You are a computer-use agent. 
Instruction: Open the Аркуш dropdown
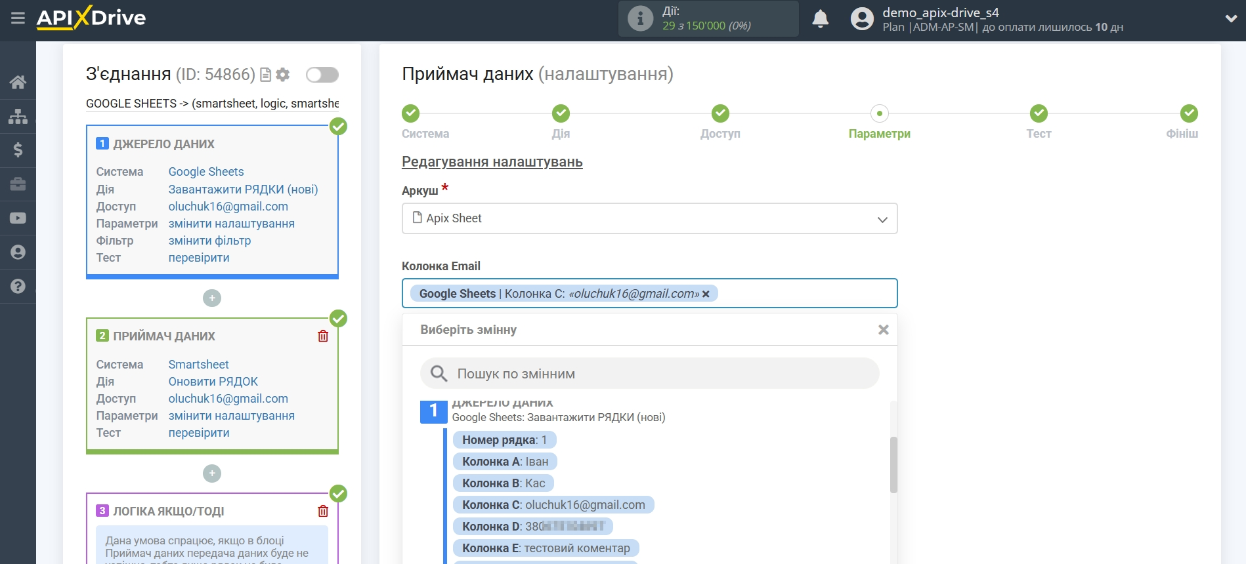649,218
